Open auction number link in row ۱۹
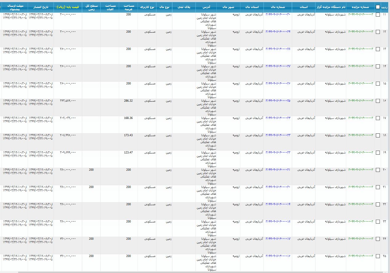390x273 pixels. 361,153
